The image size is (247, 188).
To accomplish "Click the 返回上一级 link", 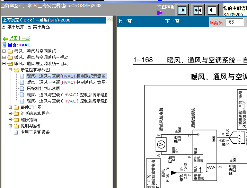I will 19,38.
